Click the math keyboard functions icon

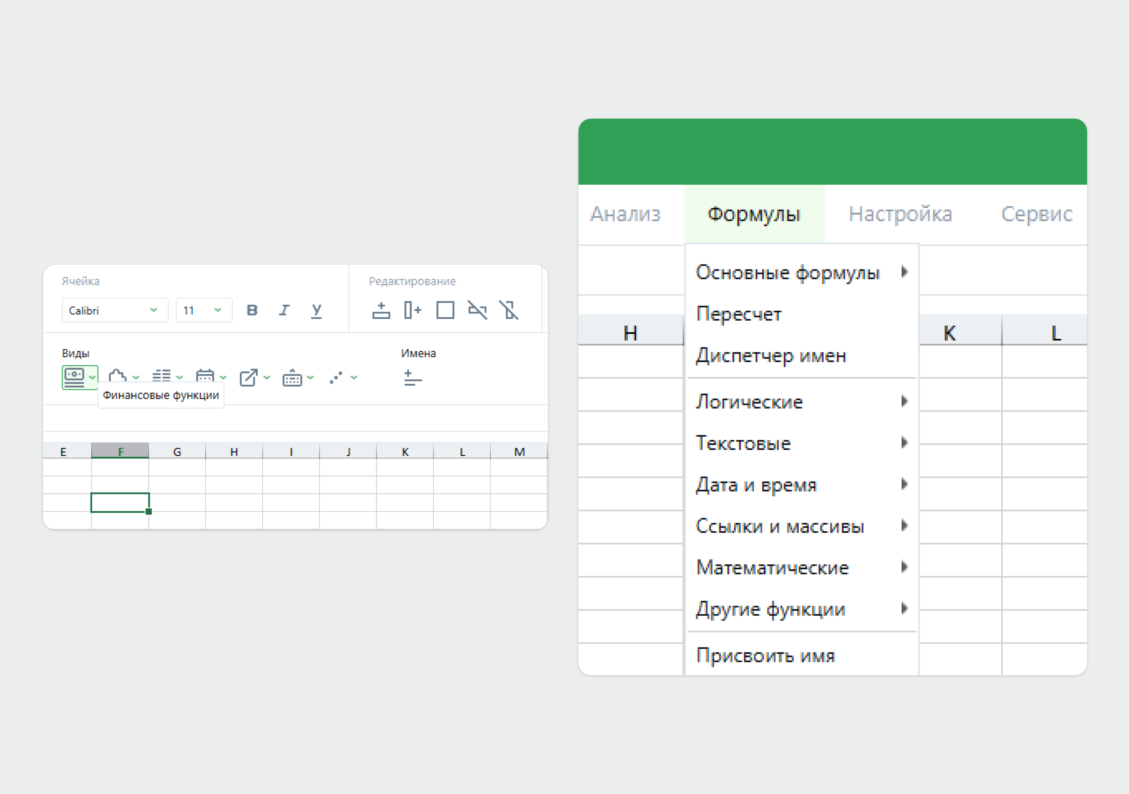(x=292, y=378)
